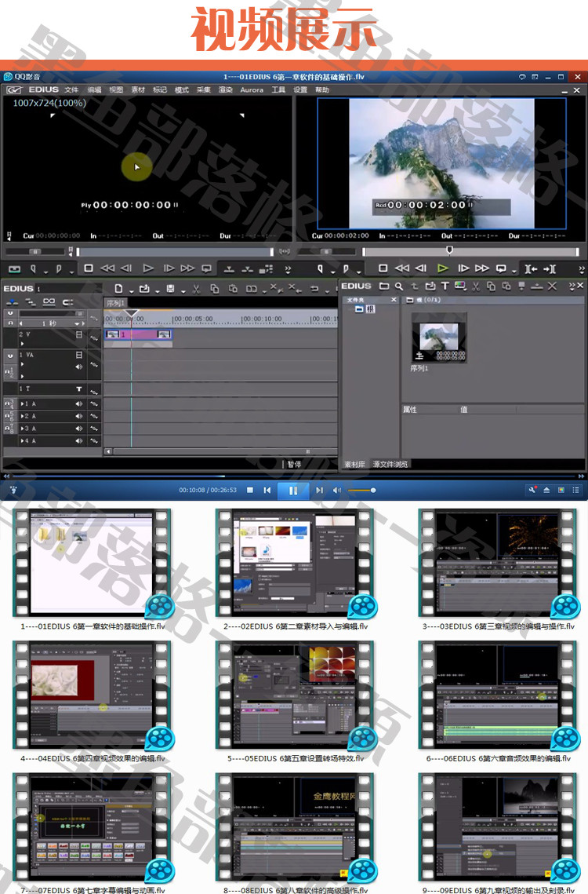Screen dimensions: 588x894
Task: Open the QQ player playlist icon
Action: click(x=576, y=490)
